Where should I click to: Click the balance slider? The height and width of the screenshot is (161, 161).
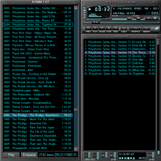[x=138, y=19]
